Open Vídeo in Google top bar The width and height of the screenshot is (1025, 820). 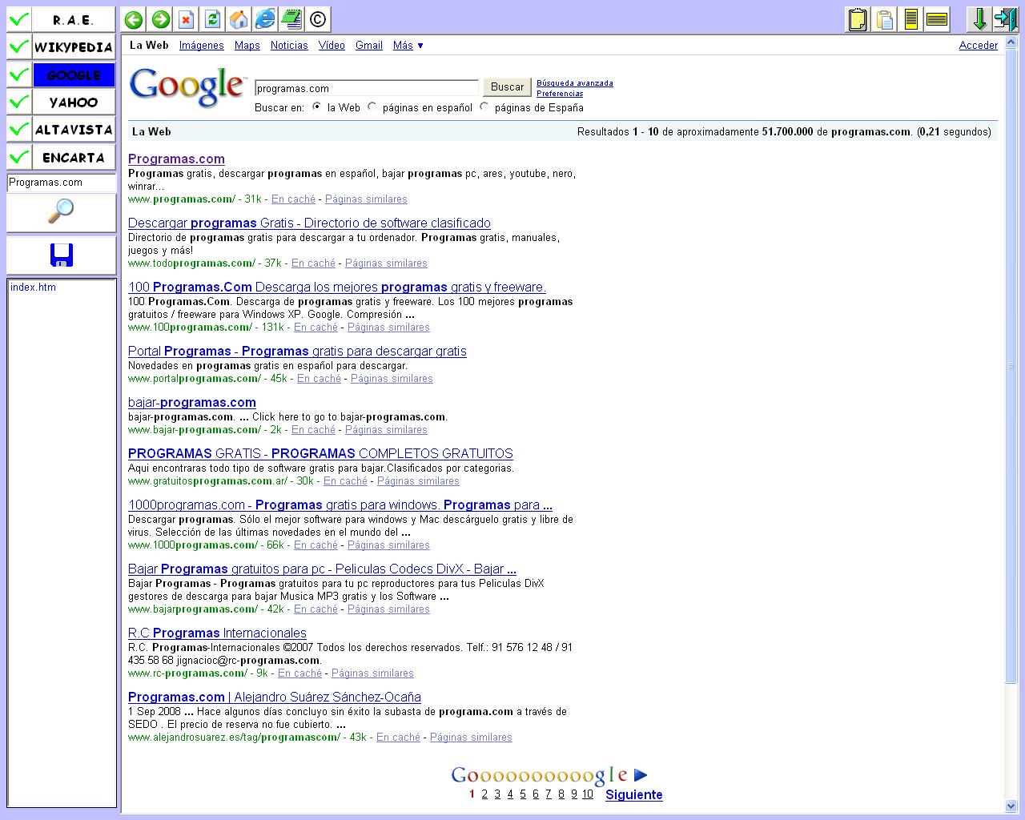tap(332, 46)
